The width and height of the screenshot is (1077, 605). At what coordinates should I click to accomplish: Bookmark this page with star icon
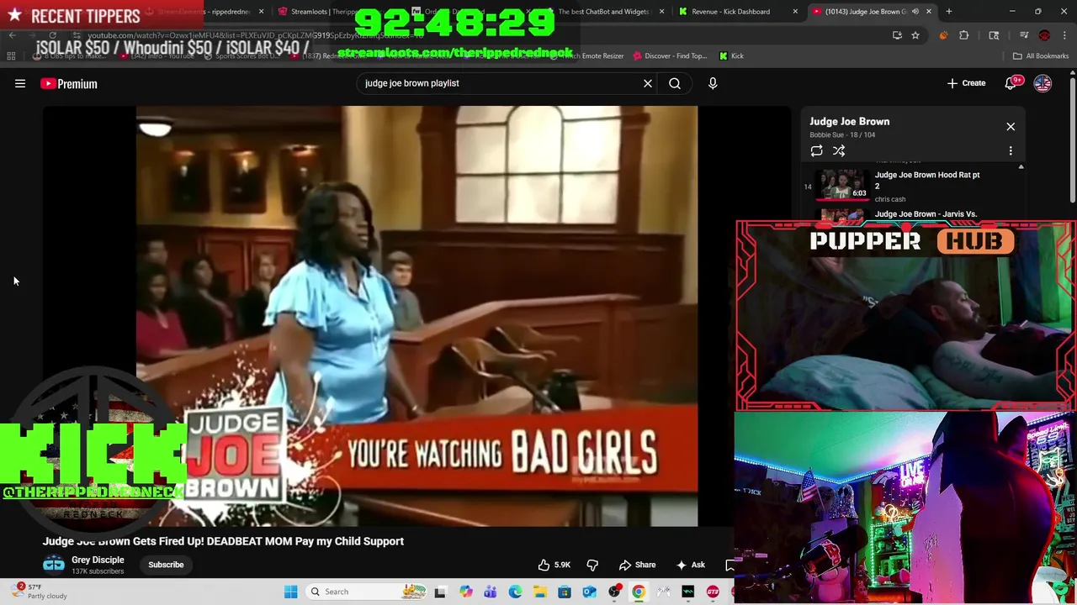click(915, 35)
